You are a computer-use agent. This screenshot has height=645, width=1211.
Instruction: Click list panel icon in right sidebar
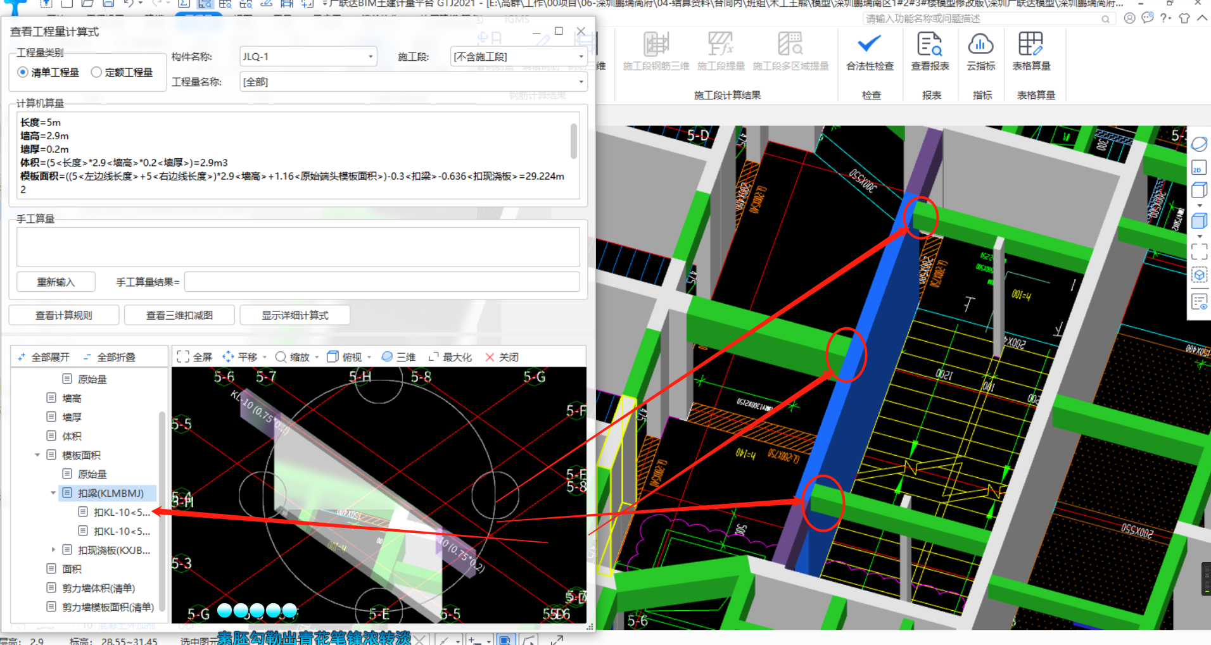click(1199, 301)
